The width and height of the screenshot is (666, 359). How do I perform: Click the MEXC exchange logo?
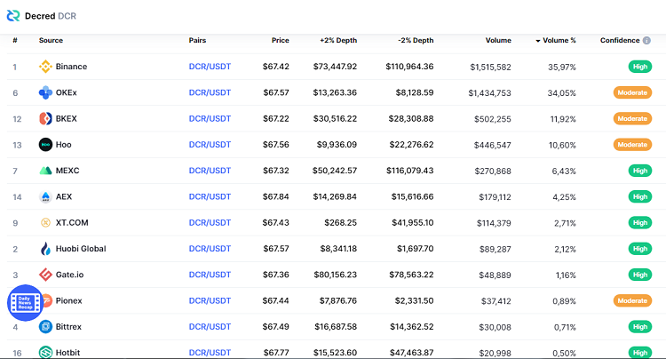tap(45, 171)
